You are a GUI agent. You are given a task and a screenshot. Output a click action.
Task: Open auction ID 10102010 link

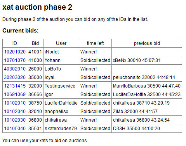(x=15, y=103)
